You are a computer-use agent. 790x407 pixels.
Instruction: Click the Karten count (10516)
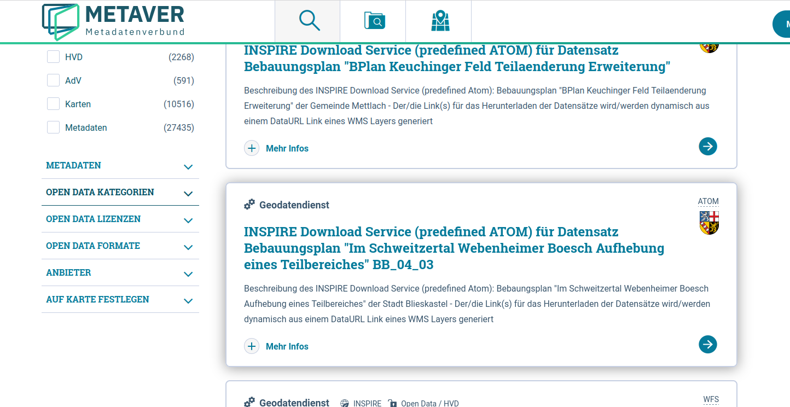coord(179,104)
